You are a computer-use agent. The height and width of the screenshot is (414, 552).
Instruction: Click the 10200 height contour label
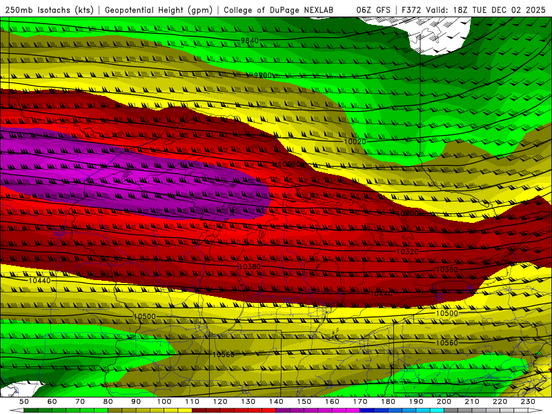(408, 213)
